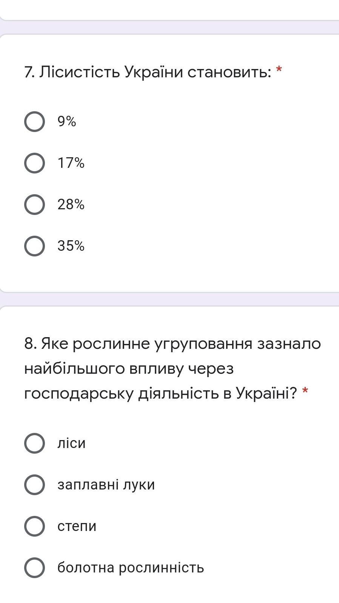Click the заплавні луки answer text
Screen dimensions: 339x603
click(x=106, y=484)
